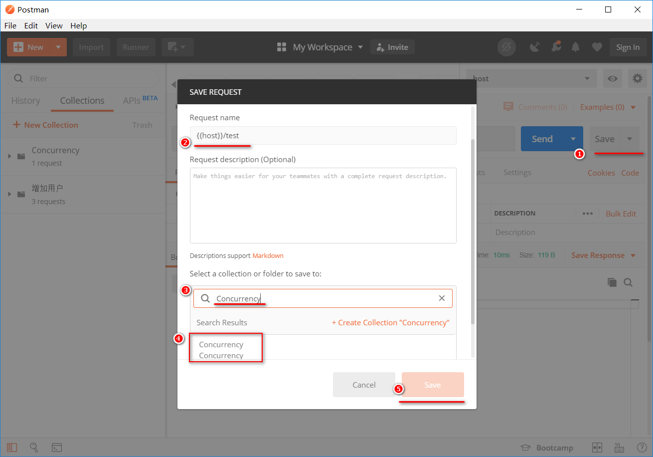
Task: Click the sidebar Filter search field
Action: tap(83, 78)
